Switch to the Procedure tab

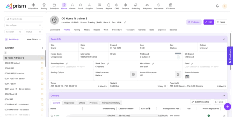[117, 30]
